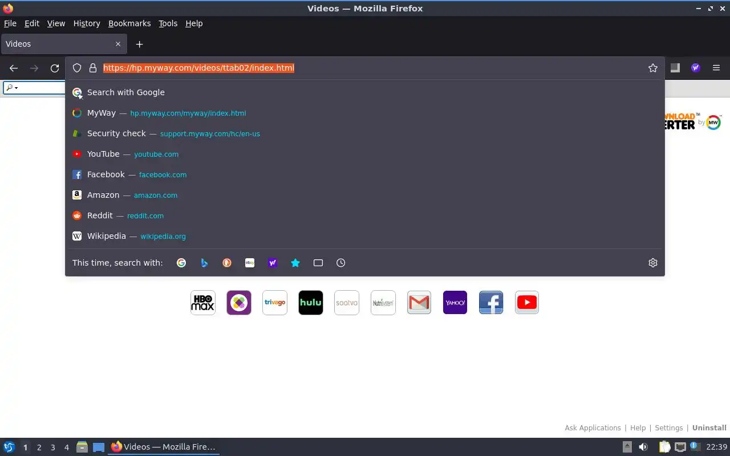Search this time with Google icon
The width and height of the screenshot is (730, 456).
click(x=181, y=263)
